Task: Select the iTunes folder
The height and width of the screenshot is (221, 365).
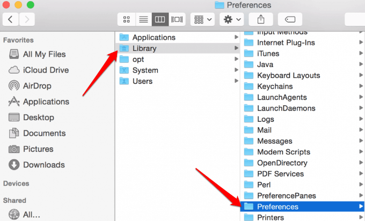Action: click(x=303, y=54)
